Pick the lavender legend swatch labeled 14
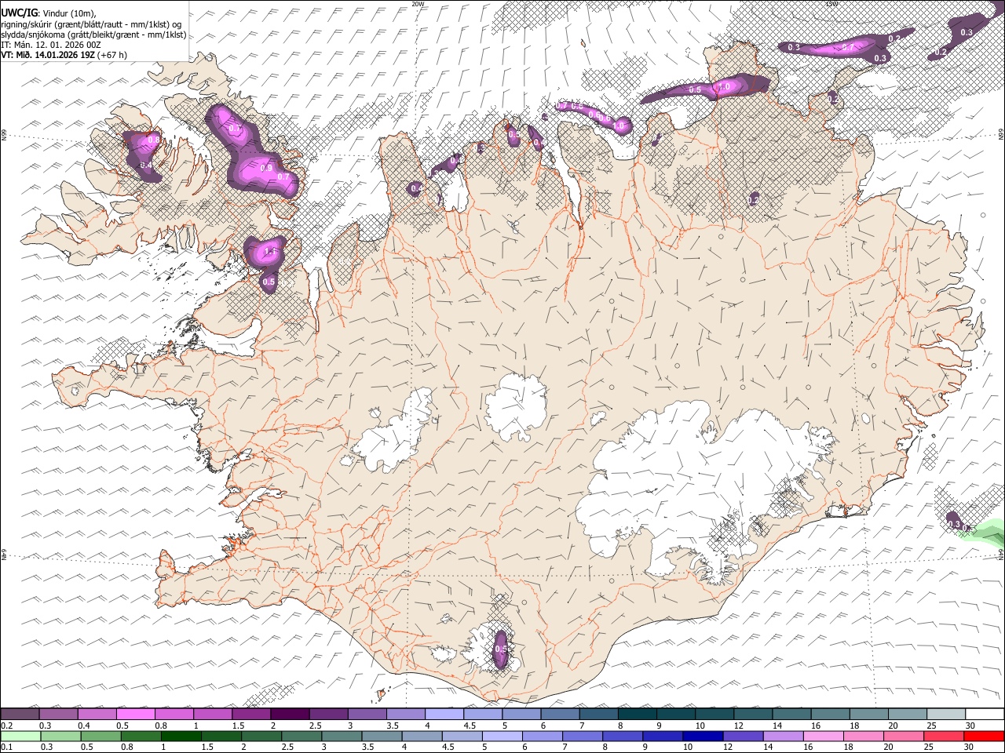This screenshot has width=1005, height=753. (782, 736)
